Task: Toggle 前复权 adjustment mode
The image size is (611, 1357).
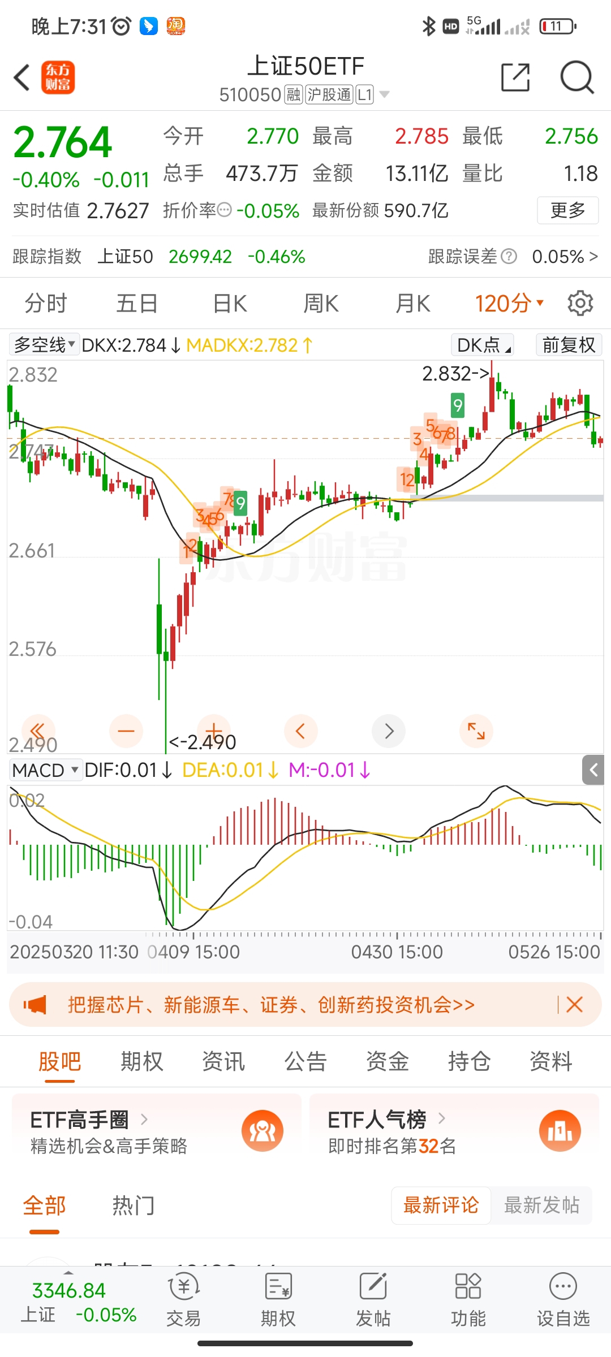Action: [x=569, y=345]
